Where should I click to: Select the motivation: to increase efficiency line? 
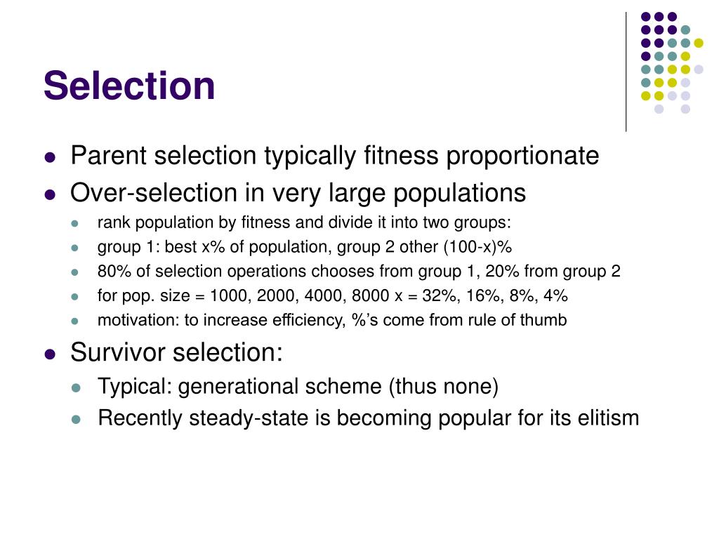[332, 320]
